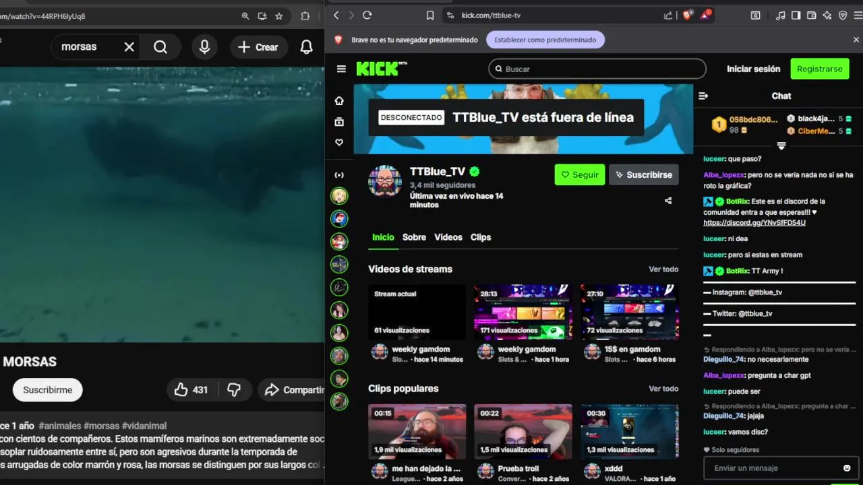Screen dimensions: 863x485
Task: Click the paused MORSAS YouTube video
Action: (162, 204)
